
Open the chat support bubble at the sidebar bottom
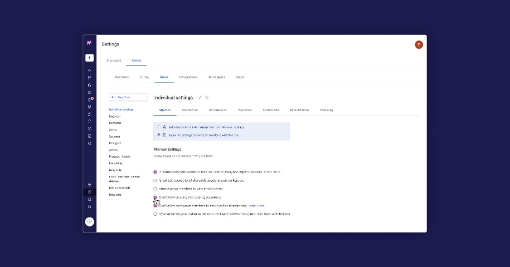[x=90, y=222]
